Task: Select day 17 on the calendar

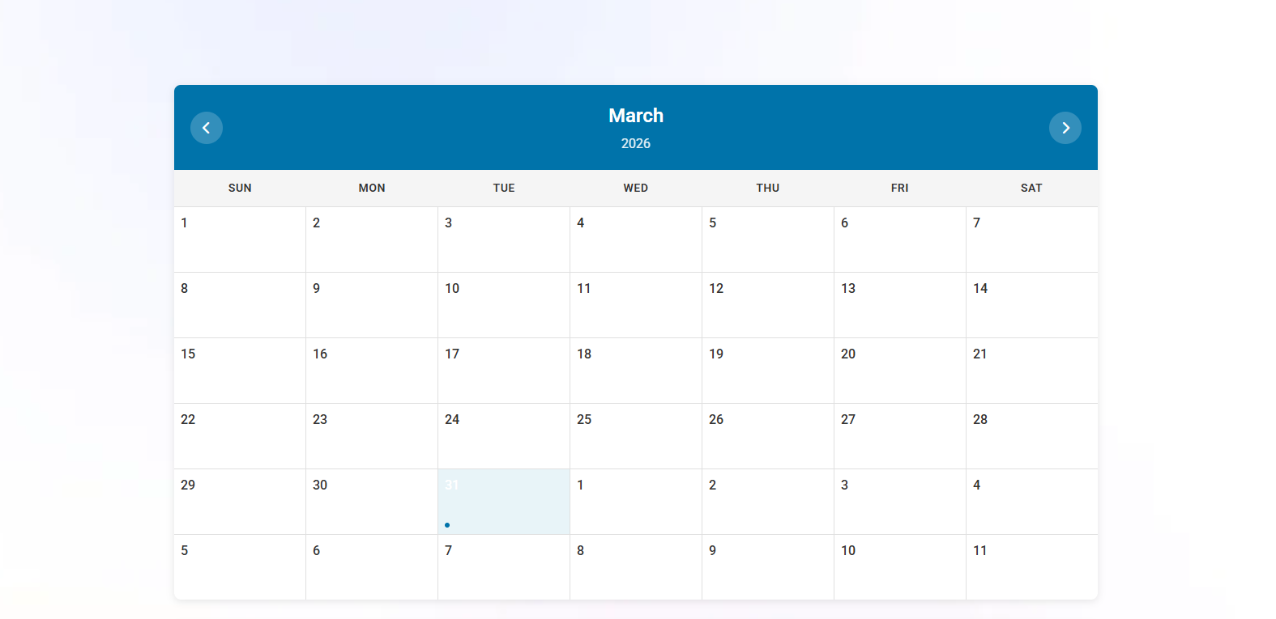Action: click(504, 371)
